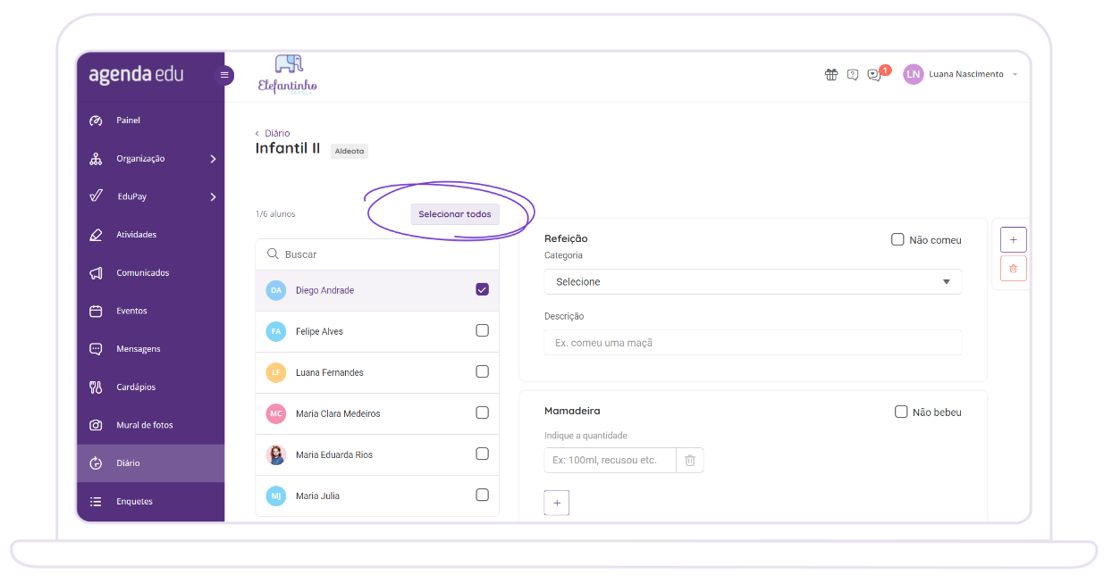Go back using the Diário breadcrumb chevron

(257, 133)
